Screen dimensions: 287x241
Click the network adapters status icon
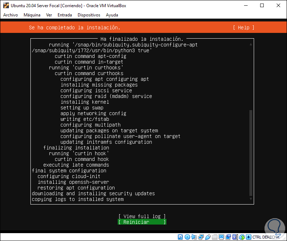pyautogui.click(x=201, y=237)
